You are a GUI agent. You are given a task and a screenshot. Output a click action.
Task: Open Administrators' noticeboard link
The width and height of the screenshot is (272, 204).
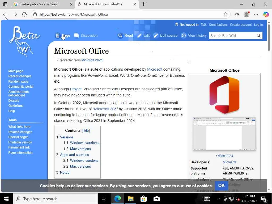(19, 93)
